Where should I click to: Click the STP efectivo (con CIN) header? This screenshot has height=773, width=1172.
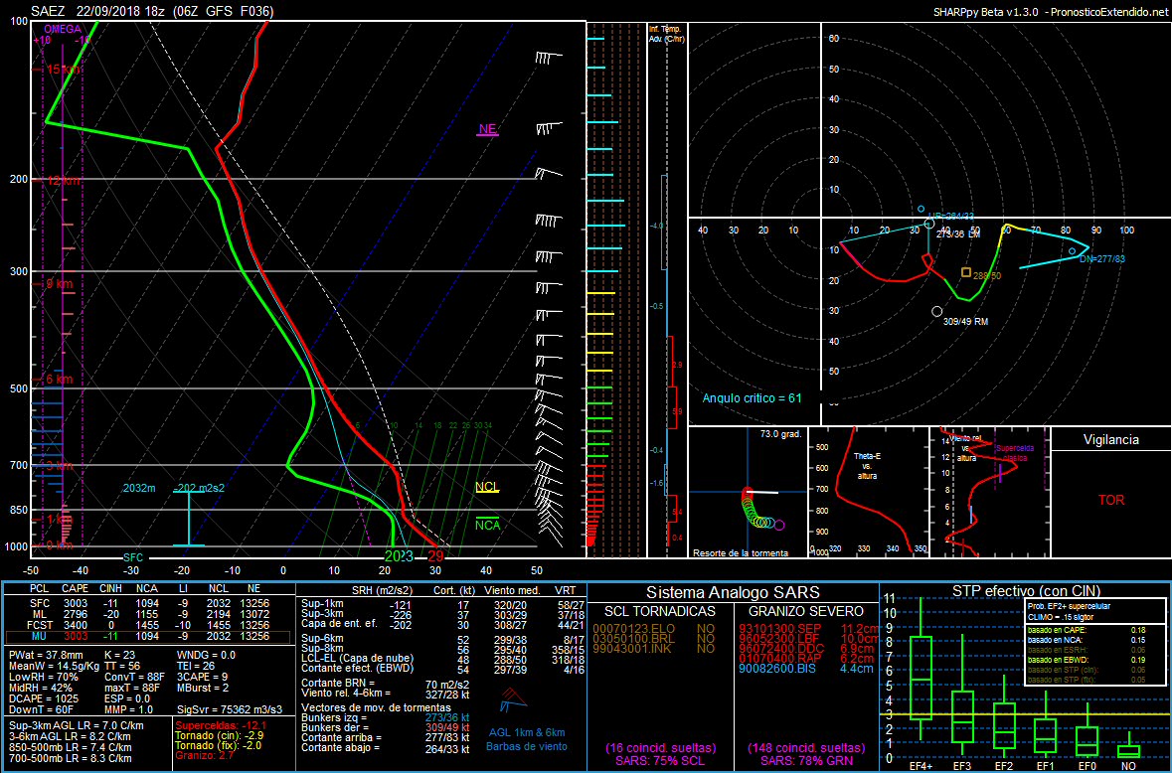1026,591
